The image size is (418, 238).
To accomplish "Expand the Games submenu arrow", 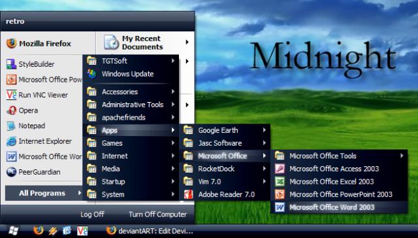I will pos(173,143).
